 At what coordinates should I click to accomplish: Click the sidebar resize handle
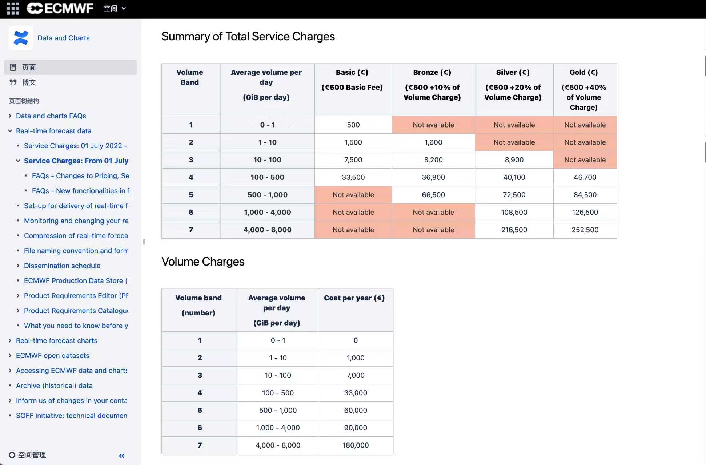(144, 242)
